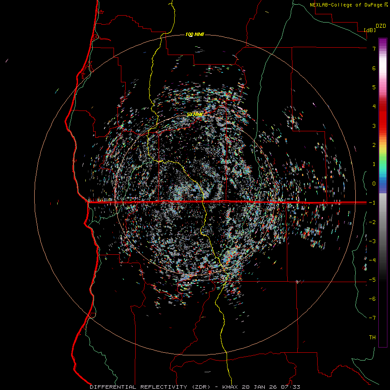Click the legend value -1

point(372,203)
